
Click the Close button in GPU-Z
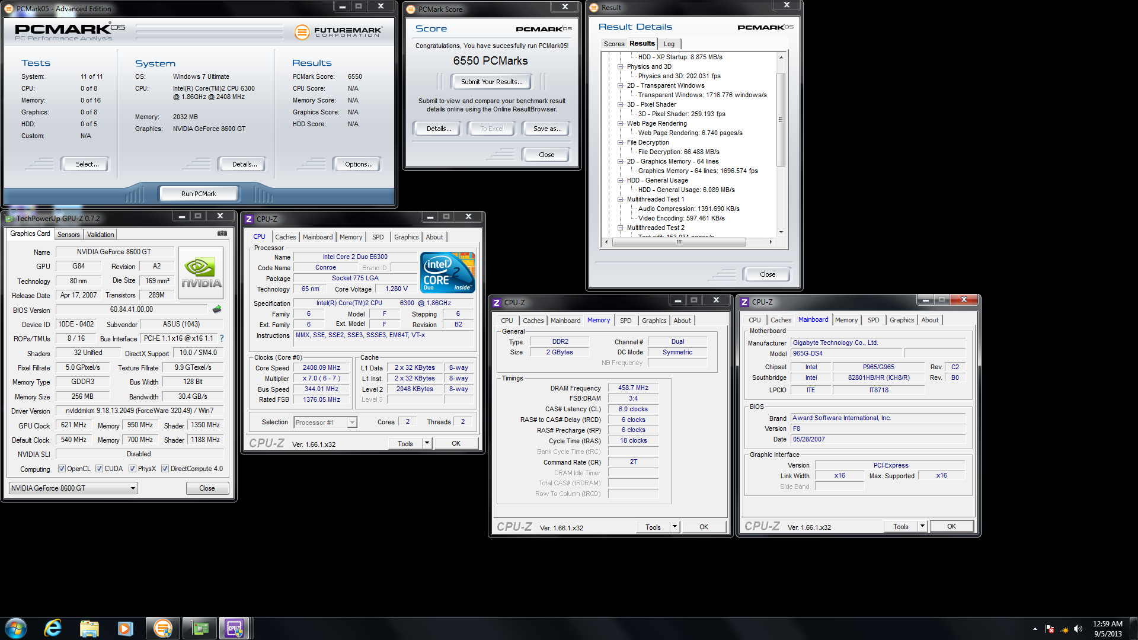tap(207, 488)
